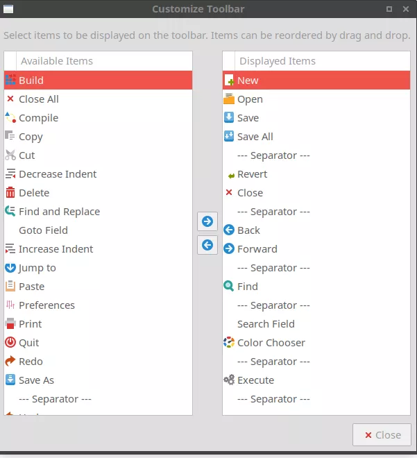
Task: Select Goto Field in Available Items
Action: pos(43,230)
